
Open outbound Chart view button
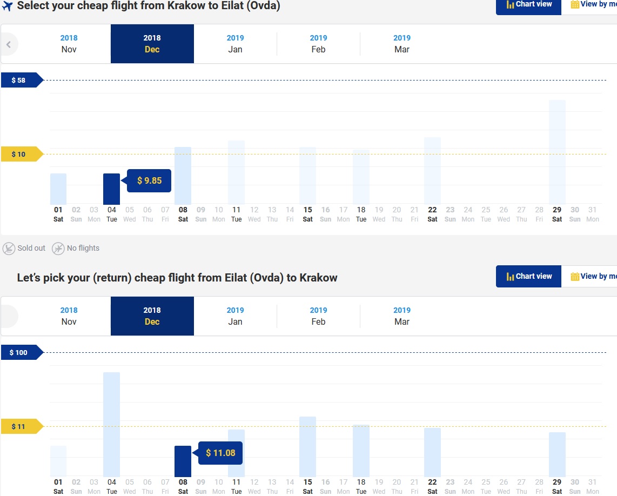coord(528,5)
